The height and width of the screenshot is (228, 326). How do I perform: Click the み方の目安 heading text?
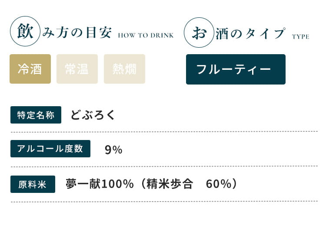pyautogui.click(x=77, y=33)
